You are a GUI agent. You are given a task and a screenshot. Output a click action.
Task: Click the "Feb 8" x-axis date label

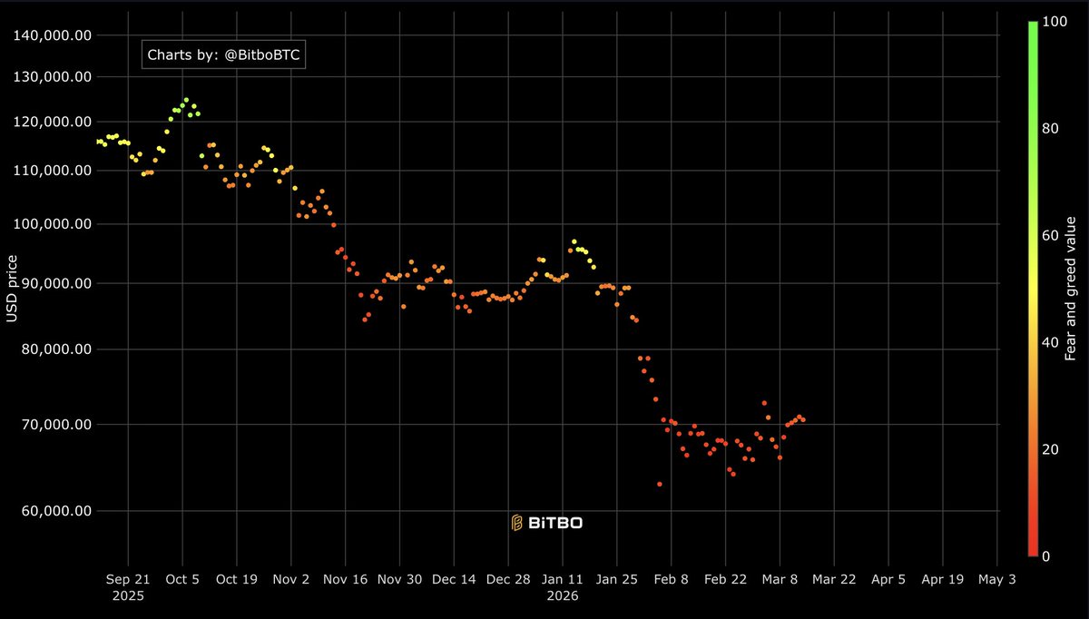tap(672, 580)
